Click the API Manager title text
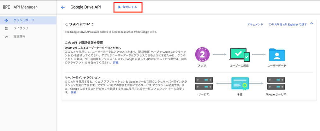 point(25,7)
